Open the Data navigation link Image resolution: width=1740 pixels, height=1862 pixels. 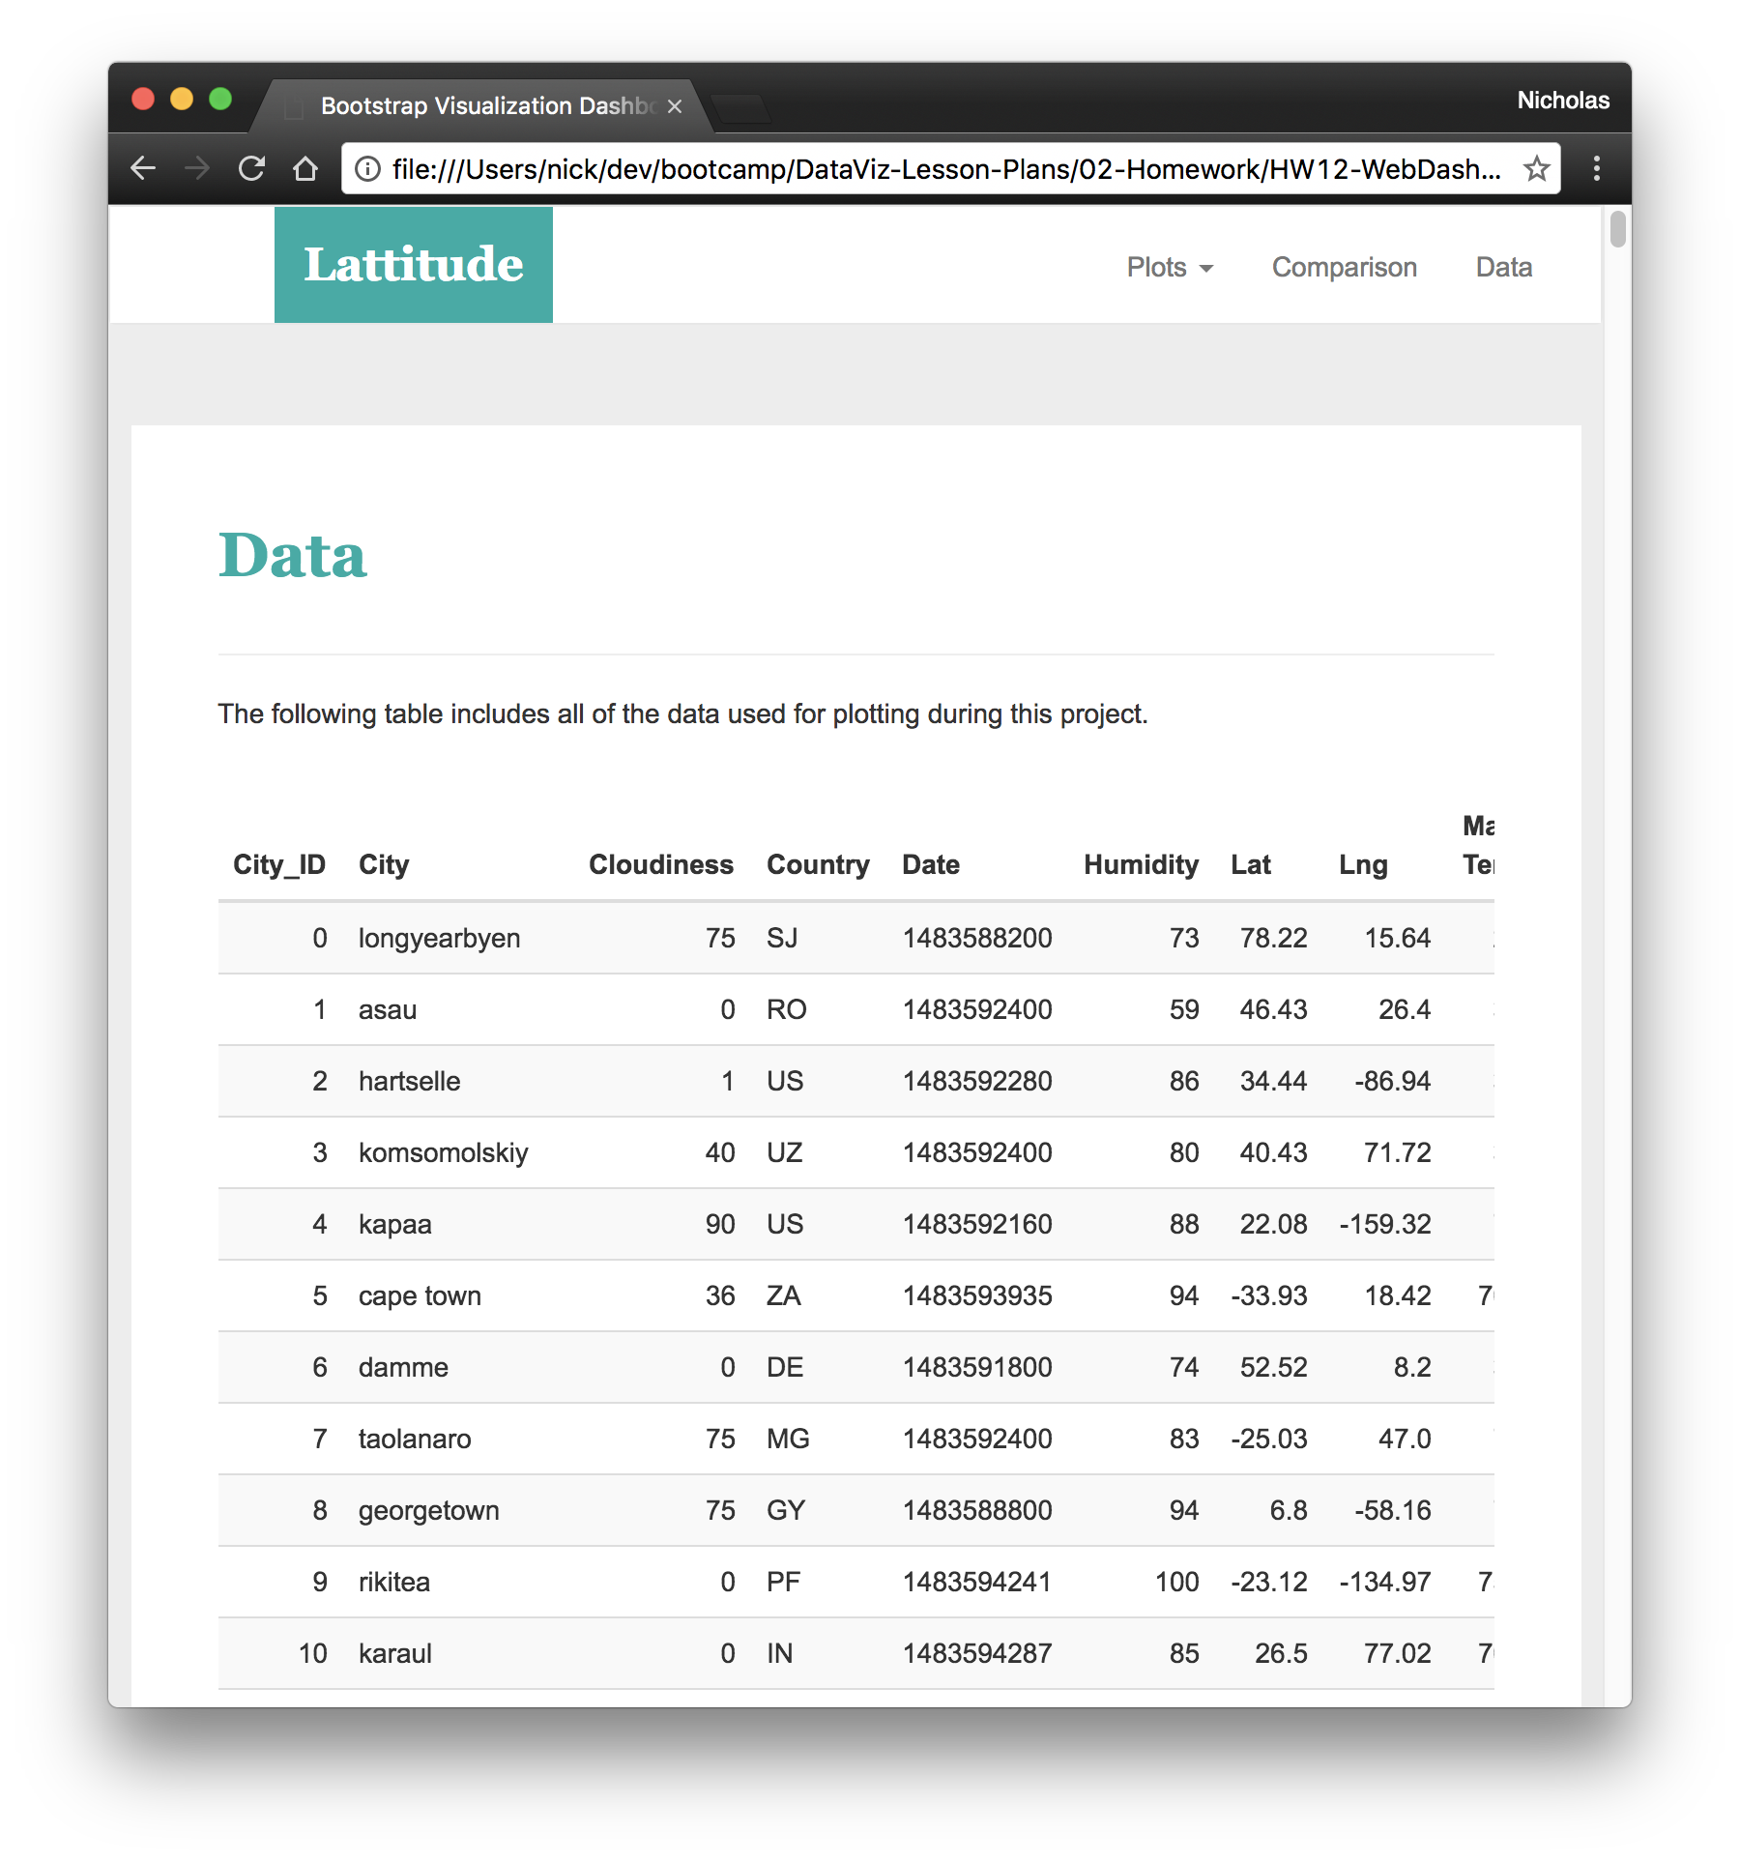[x=1502, y=268]
